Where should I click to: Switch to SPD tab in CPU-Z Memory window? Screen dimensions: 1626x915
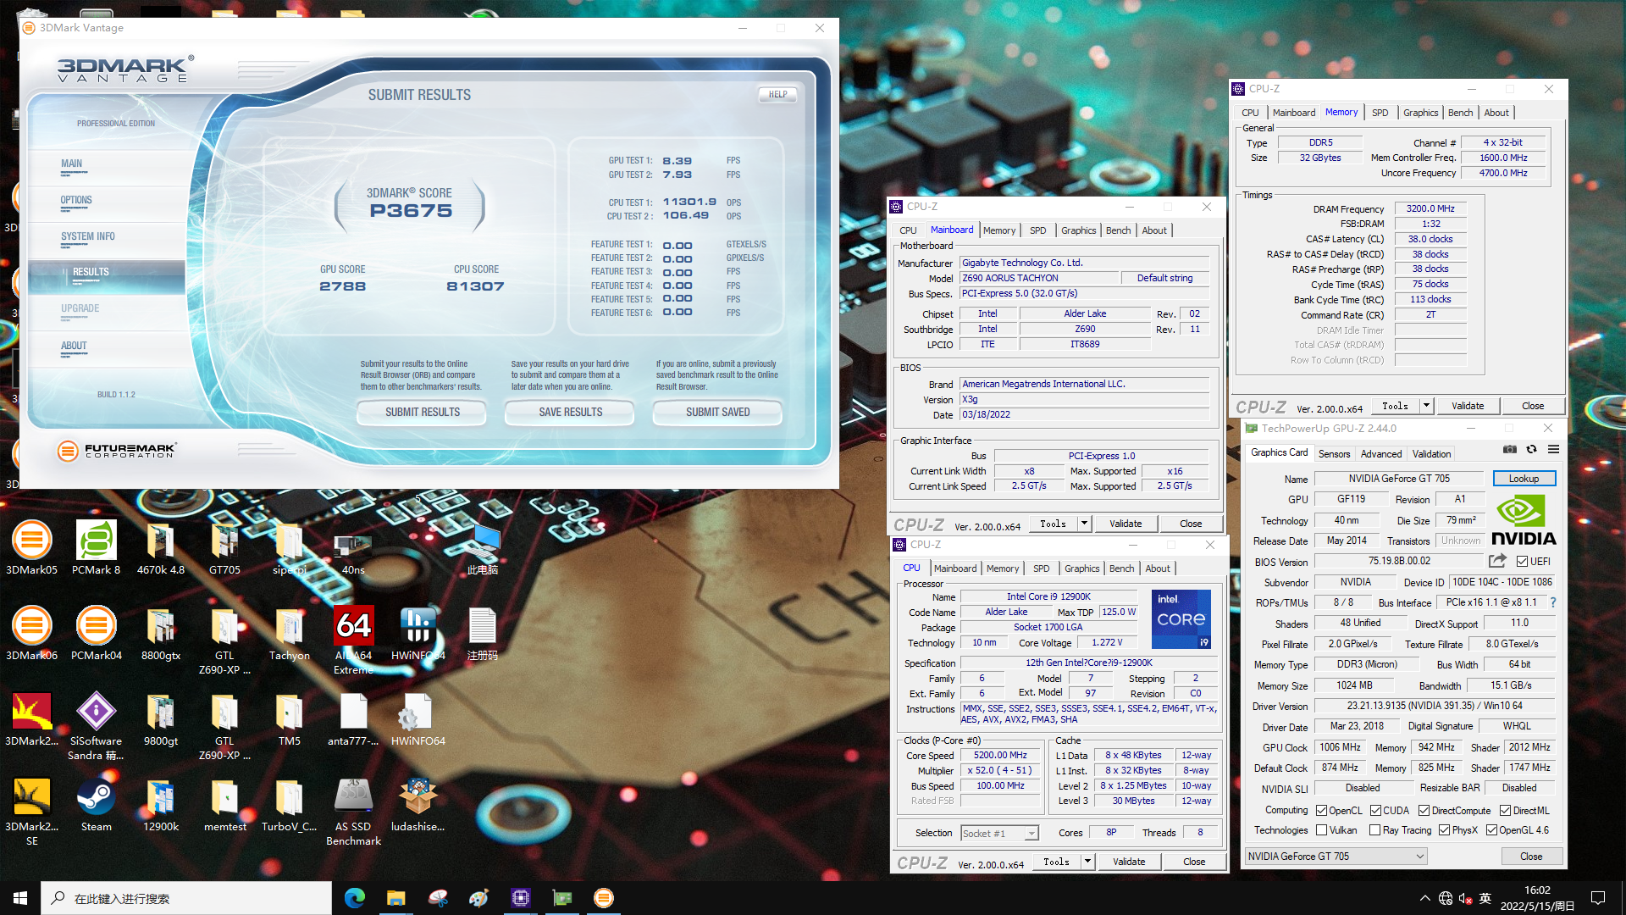[x=1380, y=113]
